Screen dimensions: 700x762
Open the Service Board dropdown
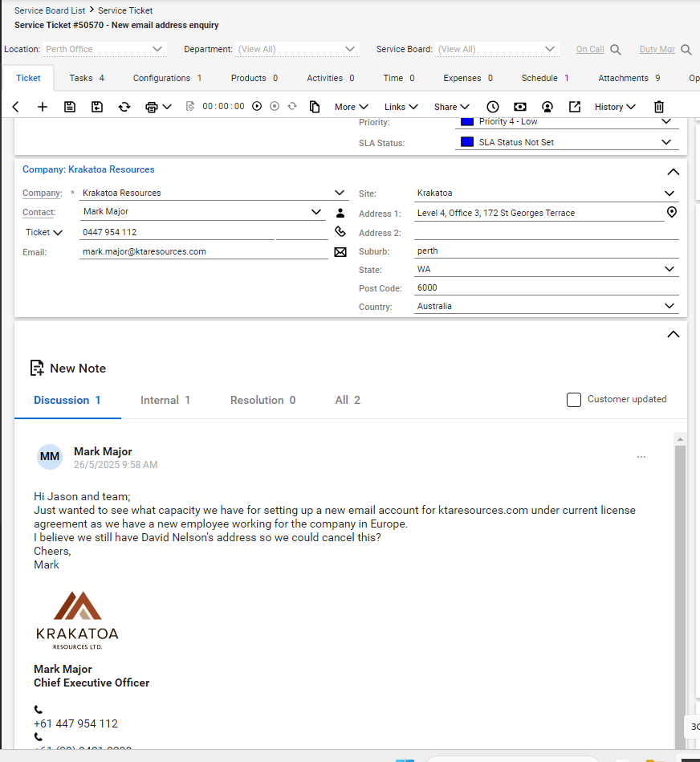[x=496, y=49]
